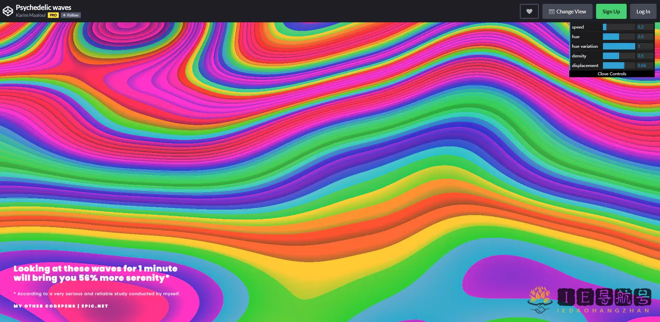
Task: Open Karim Maaloul's profile
Action: pyautogui.click(x=30, y=15)
